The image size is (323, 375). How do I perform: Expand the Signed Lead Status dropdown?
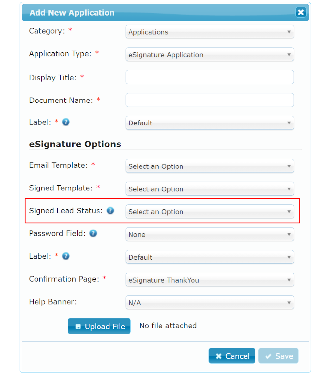(x=210, y=211)
